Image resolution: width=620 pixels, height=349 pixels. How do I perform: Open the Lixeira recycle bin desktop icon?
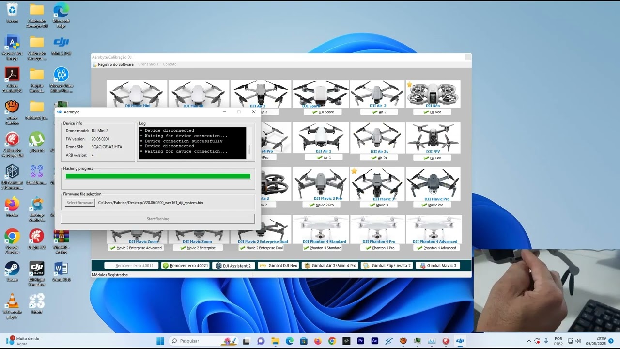point(12,13)
